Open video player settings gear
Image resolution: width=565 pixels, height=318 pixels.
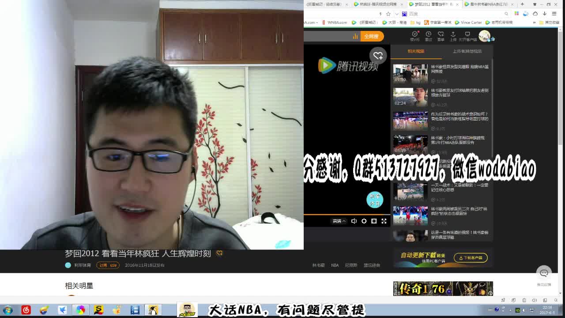364,221
